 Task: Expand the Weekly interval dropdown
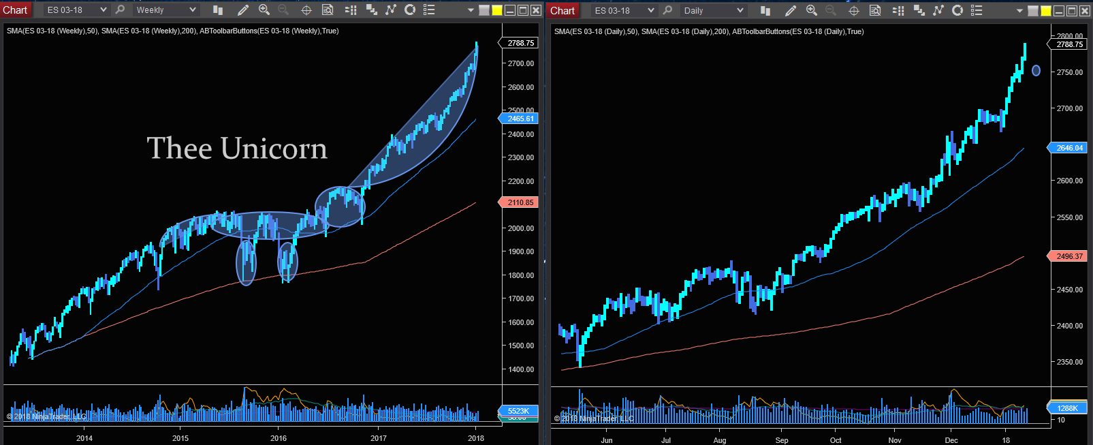point(165,10)
